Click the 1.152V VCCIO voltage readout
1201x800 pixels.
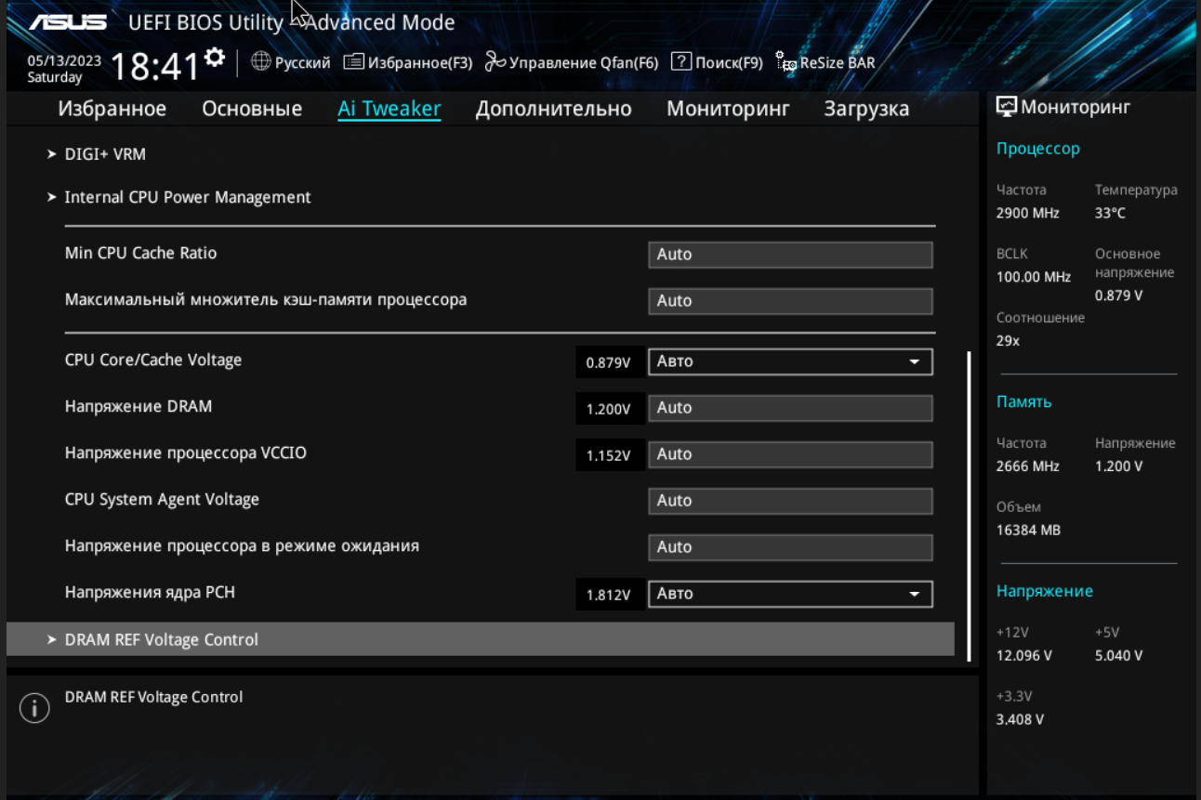pyautogui.click(x=610, y=455)
